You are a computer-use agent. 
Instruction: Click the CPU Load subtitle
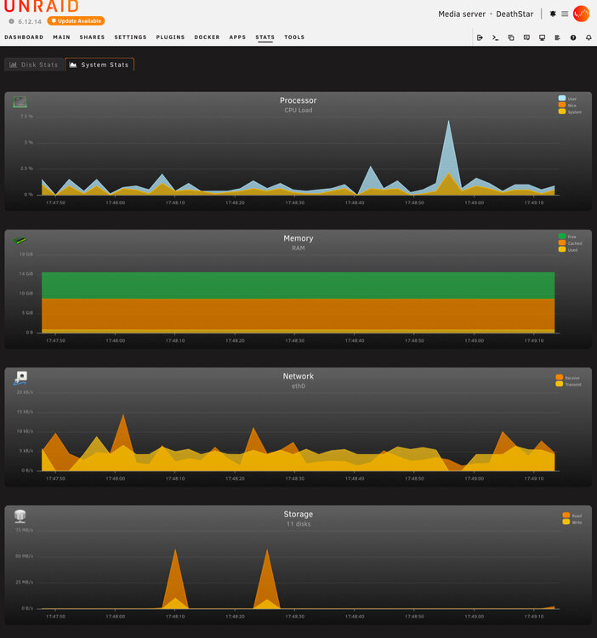pos(298,110)
